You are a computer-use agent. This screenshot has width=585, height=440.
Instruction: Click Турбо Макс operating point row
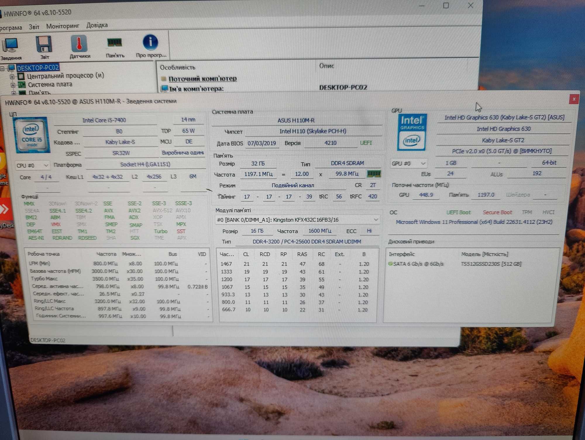[119, 279]
